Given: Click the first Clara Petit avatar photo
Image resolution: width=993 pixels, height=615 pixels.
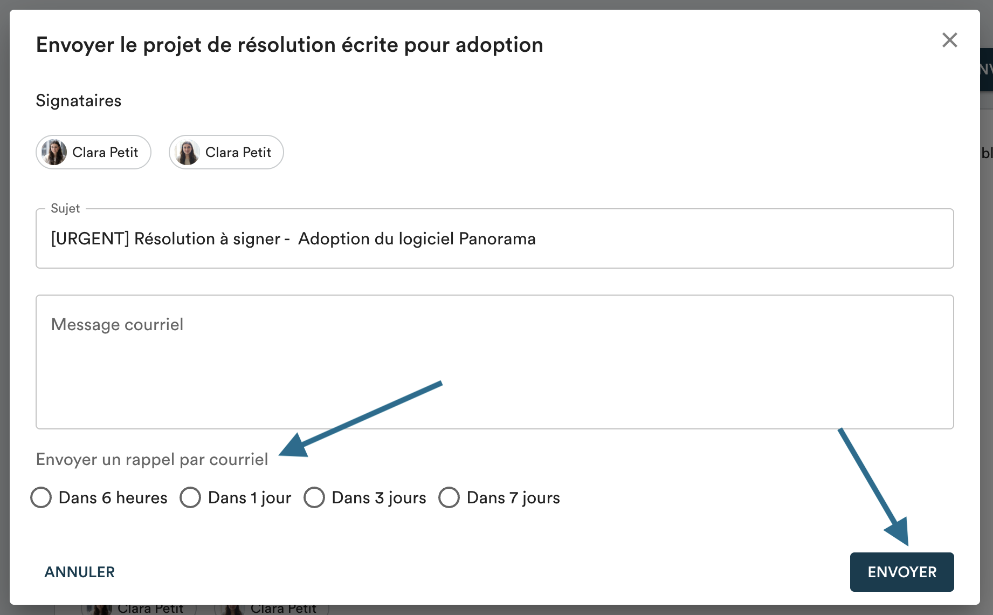Looking at the screenshot, I should coord(54,152).
